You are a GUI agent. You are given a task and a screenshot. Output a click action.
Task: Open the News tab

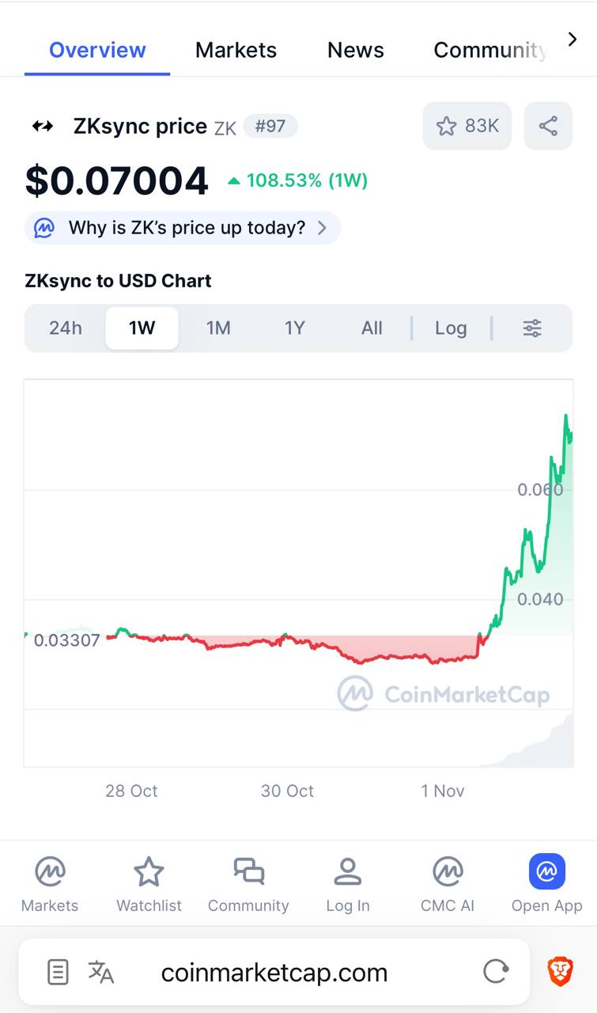click(355, 50)
